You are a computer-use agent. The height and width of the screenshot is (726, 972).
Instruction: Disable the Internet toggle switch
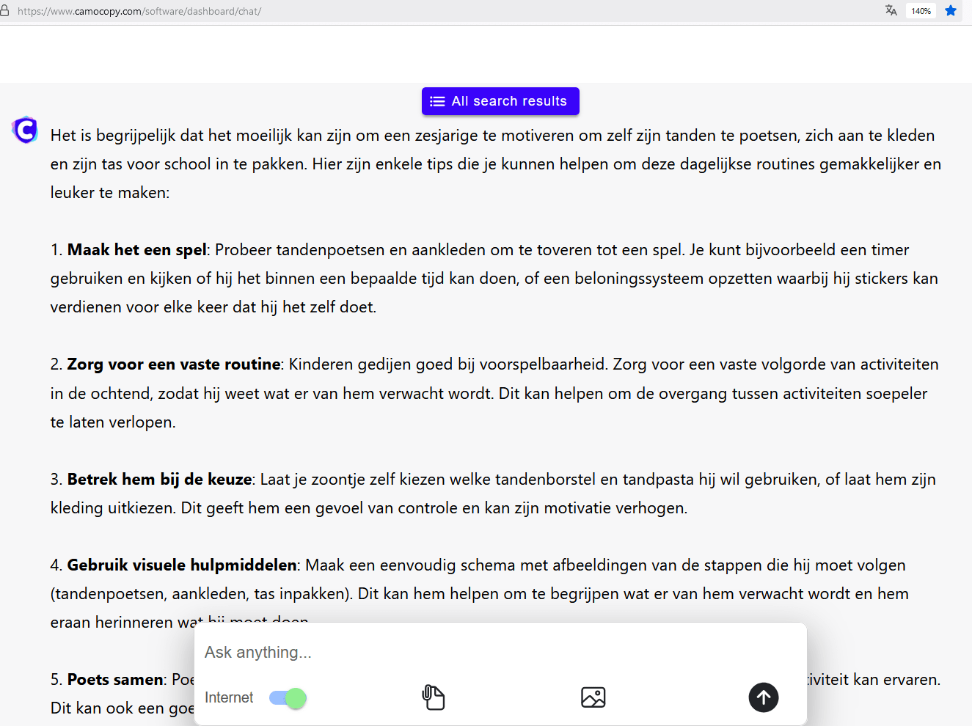tap(288, 697)
